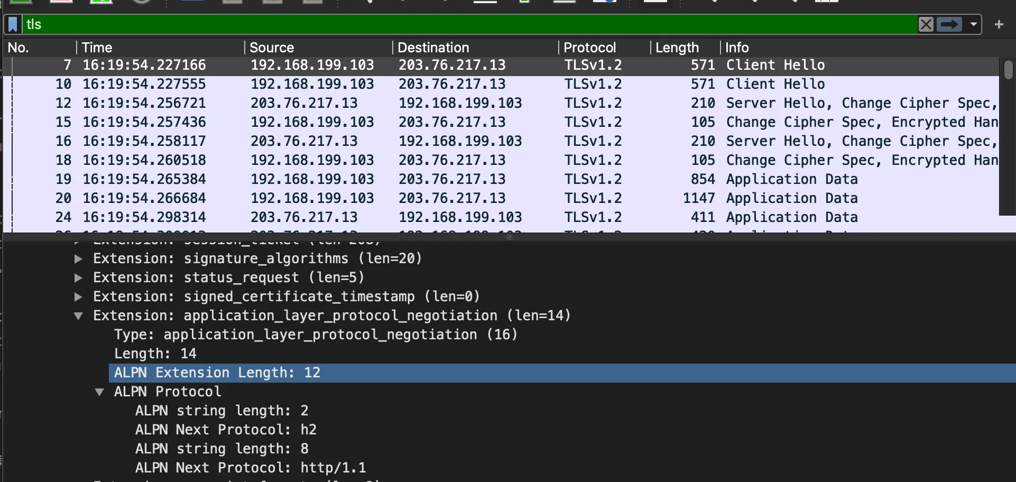This screenshot has width=1016, height=482.
Task: Select ALPN Next Protocol: h2
Action: click(x=226, y=430)
